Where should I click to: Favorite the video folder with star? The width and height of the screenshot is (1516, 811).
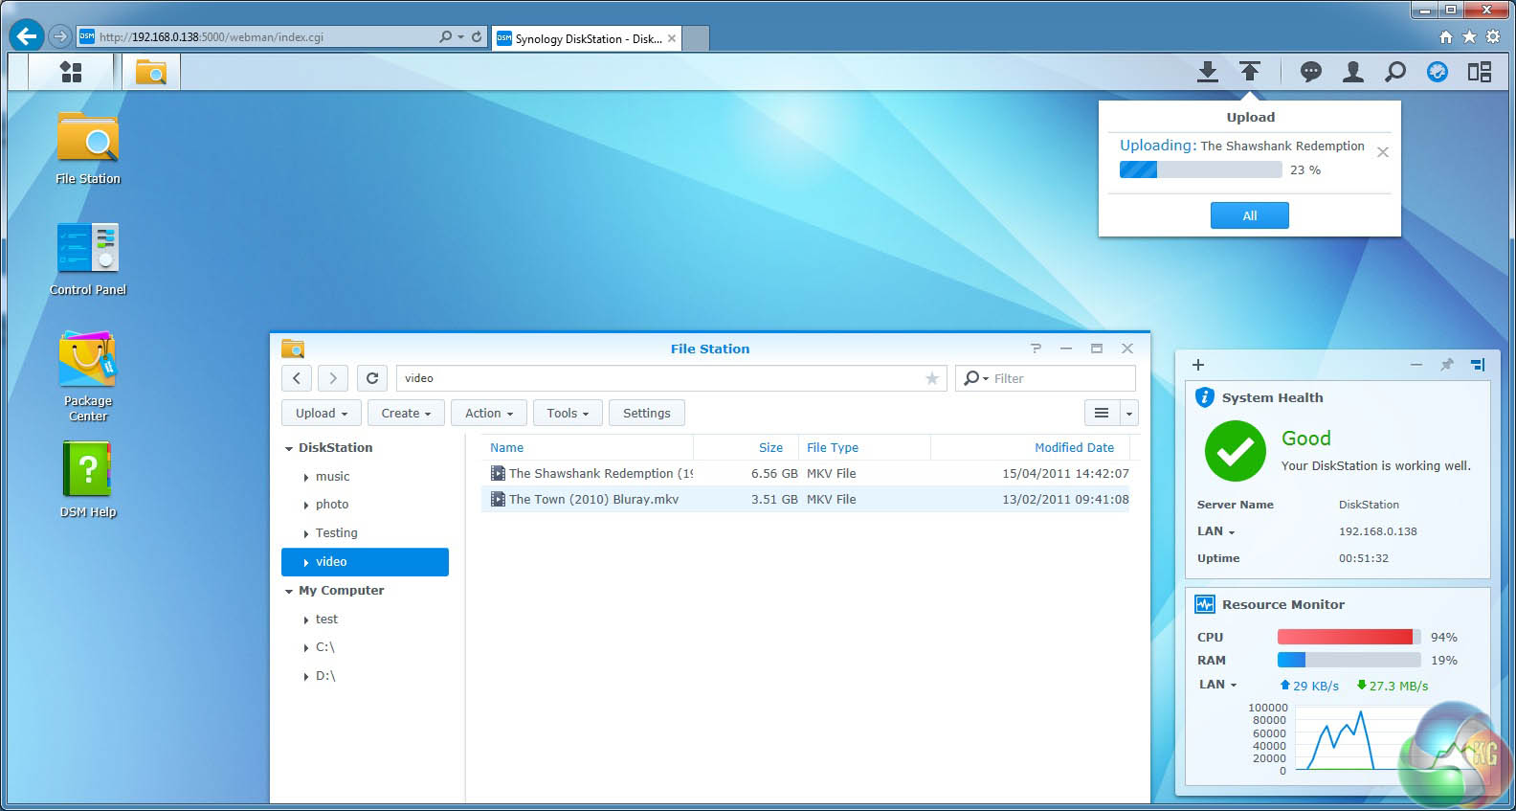[x=931, y=379]
